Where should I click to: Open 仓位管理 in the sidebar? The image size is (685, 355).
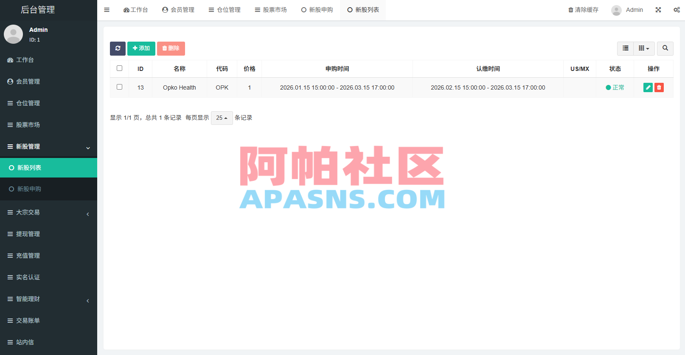pos(48,103)
